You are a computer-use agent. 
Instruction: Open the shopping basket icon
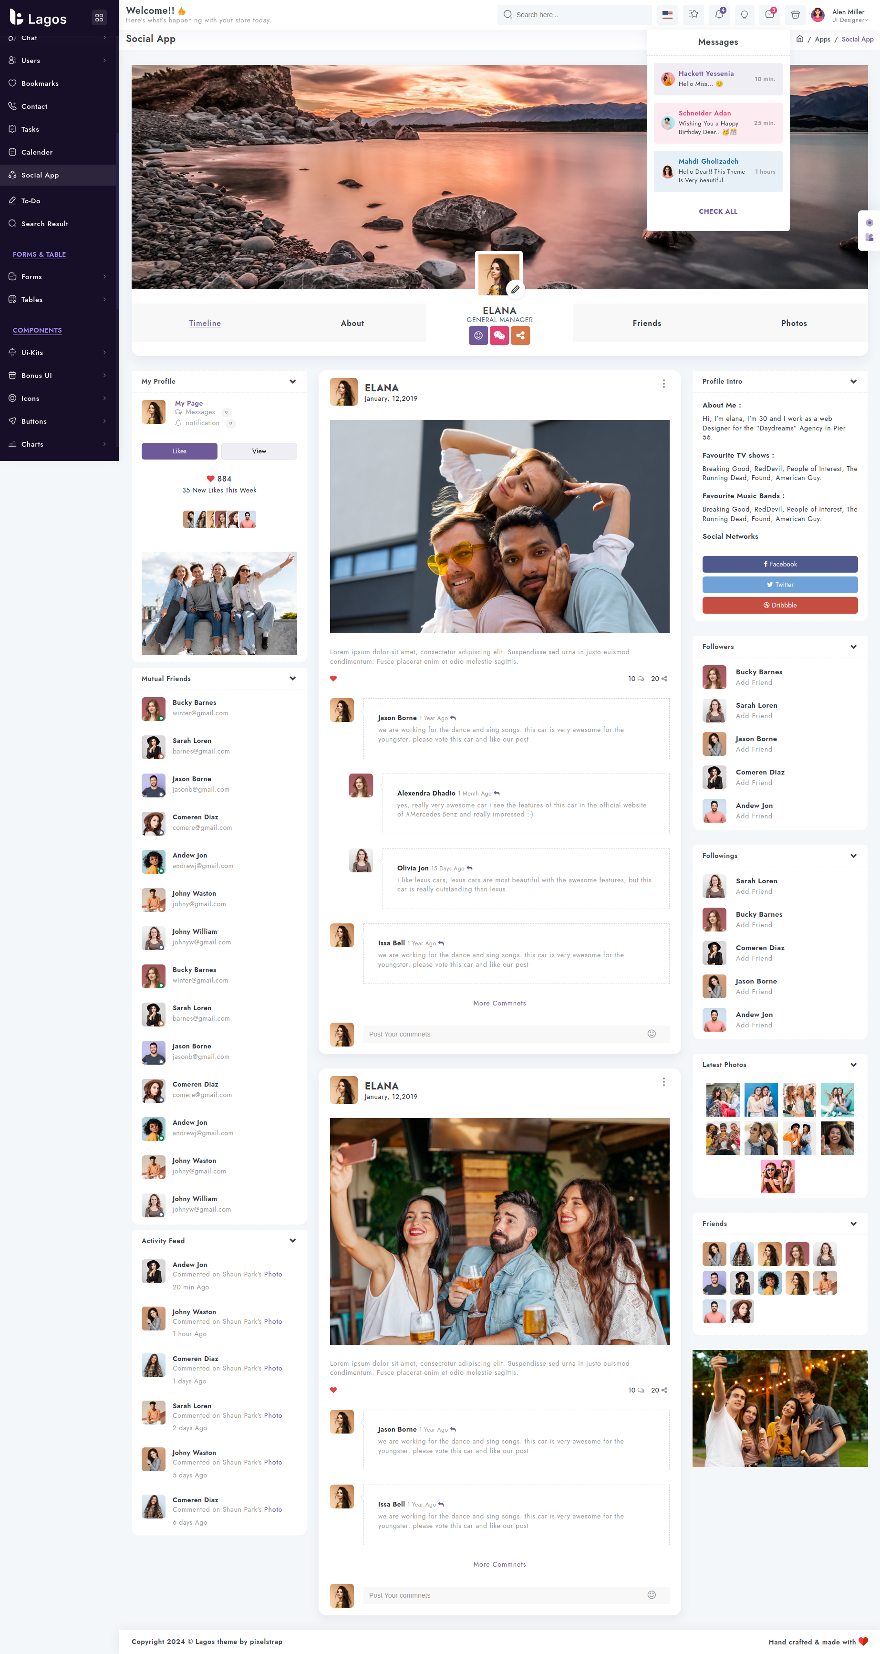(795, 14)
